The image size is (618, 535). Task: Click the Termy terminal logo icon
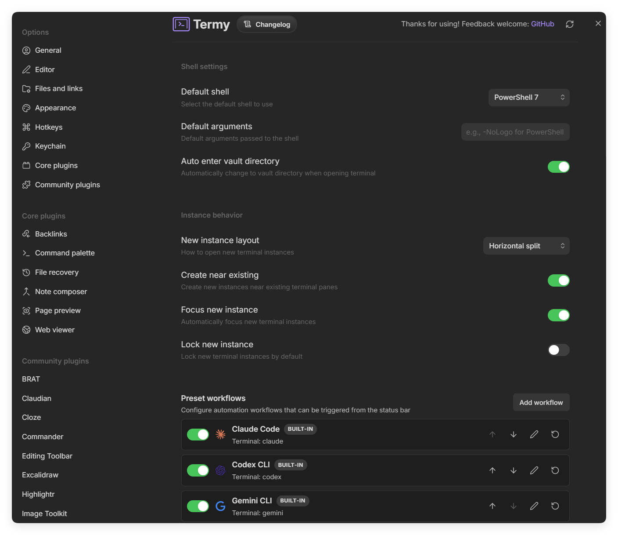[181, 24]
